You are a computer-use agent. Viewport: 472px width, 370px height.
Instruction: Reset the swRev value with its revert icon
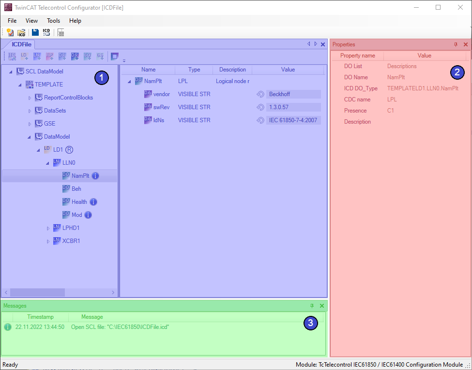(260, 107)
